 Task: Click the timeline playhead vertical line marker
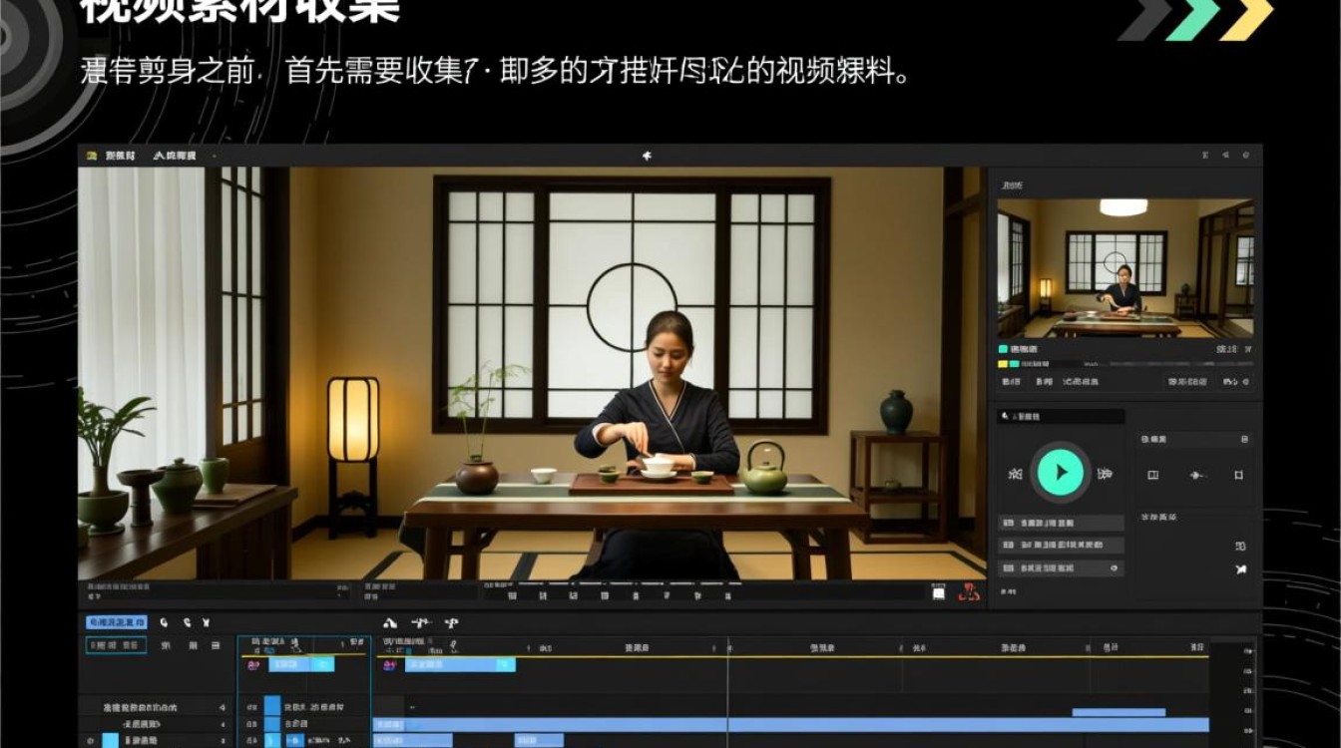(727, 690)
